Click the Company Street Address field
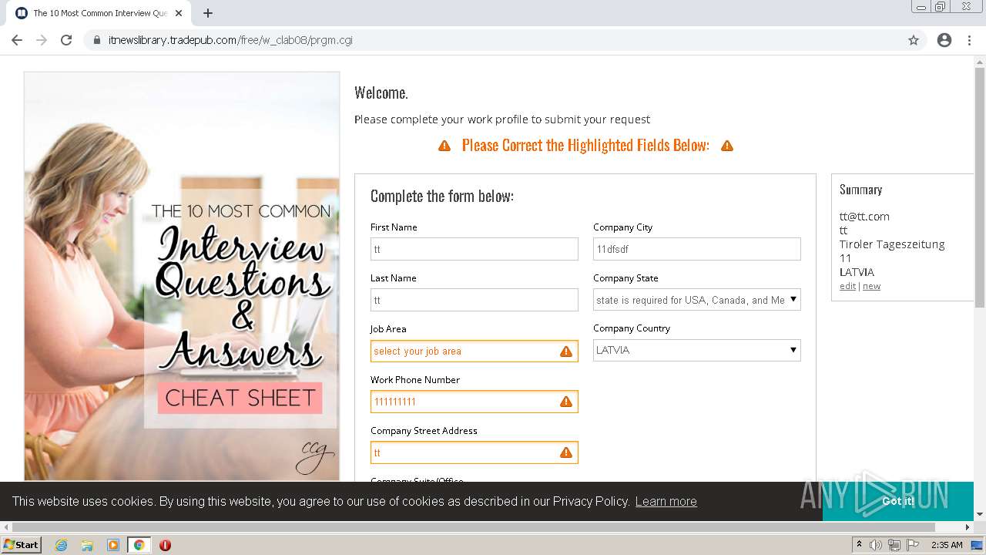The height and width of the screenshot is (555, 986). click(x=474, y=452)
